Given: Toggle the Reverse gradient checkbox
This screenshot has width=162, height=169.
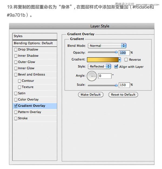Looking at the screenshot, I should [126, 60].
